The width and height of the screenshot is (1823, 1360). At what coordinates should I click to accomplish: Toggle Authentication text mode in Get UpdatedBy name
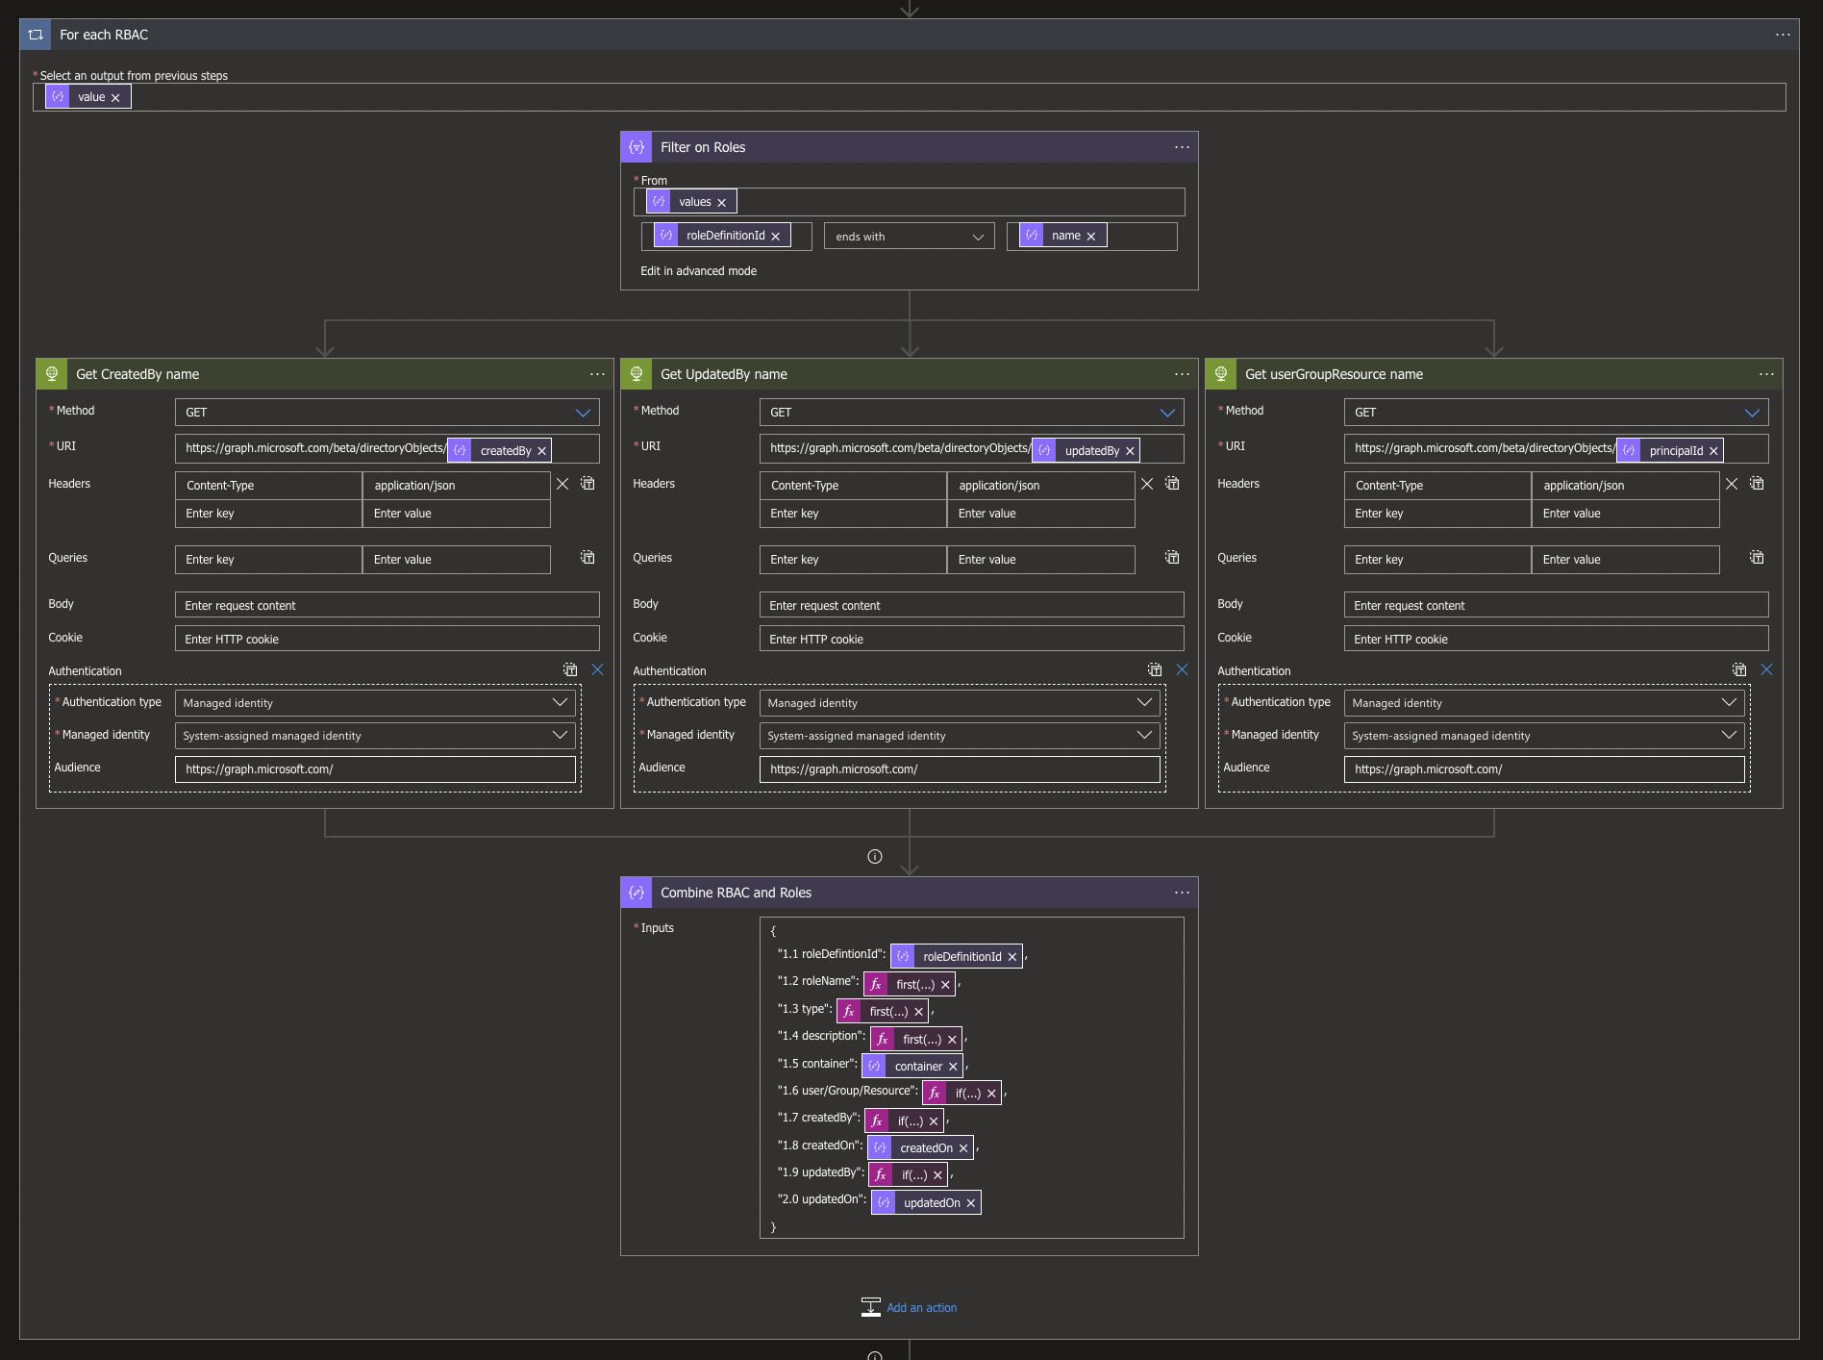[x=1155, y=669]
